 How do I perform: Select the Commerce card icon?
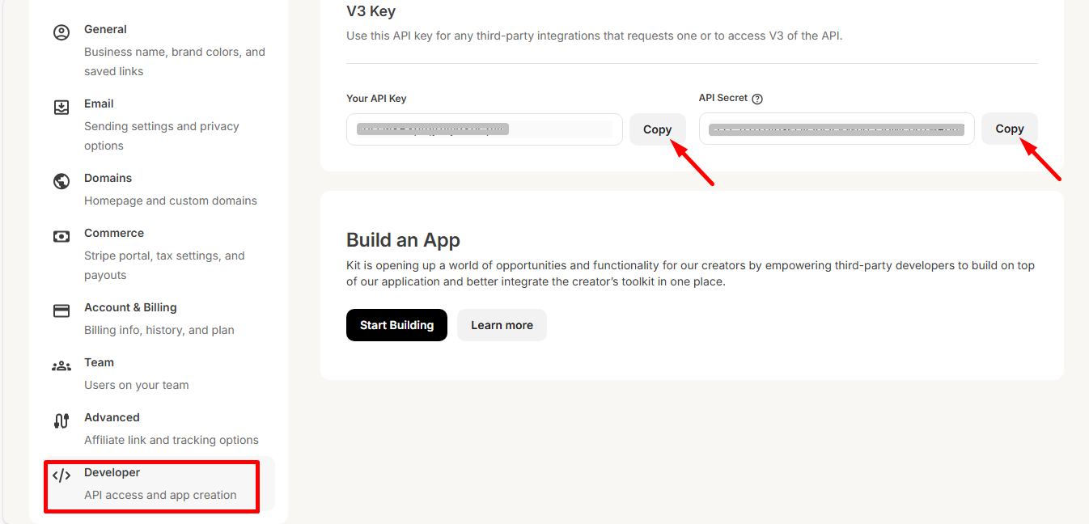pos(61,236)
